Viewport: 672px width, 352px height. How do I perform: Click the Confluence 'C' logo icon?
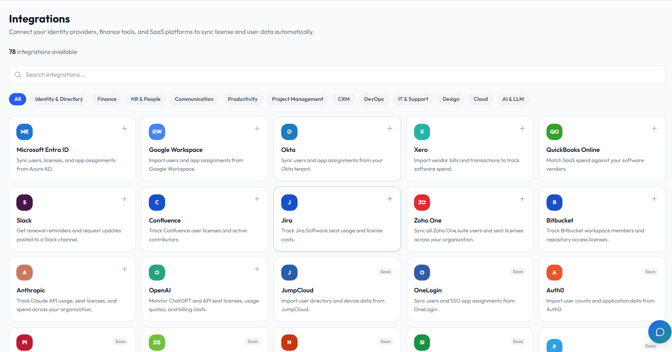(x=157, y=203)
